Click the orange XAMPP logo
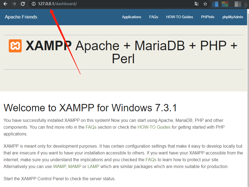249x187 pixels. pyautogui.click(x=15, y=46)
